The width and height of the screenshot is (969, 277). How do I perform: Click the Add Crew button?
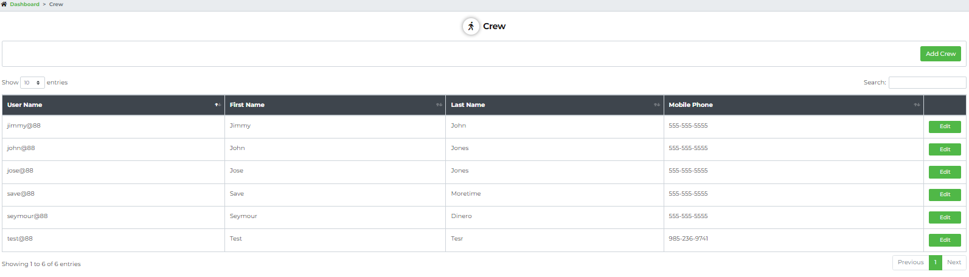[940, 53]
